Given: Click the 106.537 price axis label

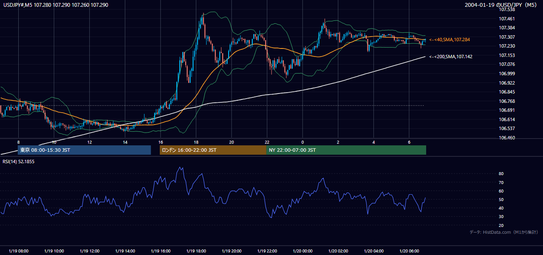Looking at the screenshot, I should [x=507, y=128].
